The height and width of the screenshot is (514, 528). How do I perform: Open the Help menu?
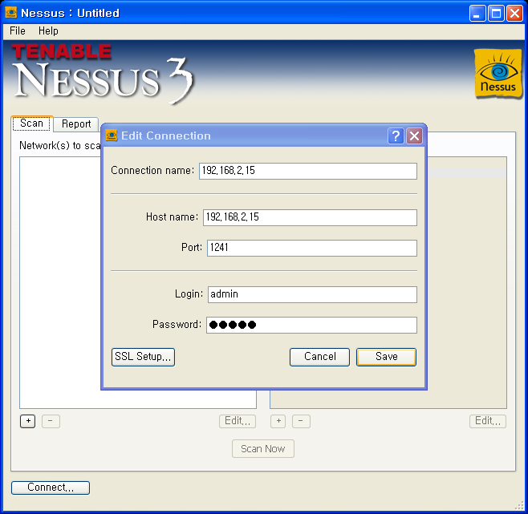point(48,31)
